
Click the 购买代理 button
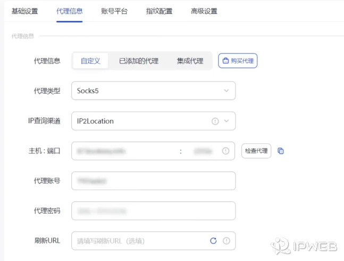pyautogui.click(x=238, y=61)
